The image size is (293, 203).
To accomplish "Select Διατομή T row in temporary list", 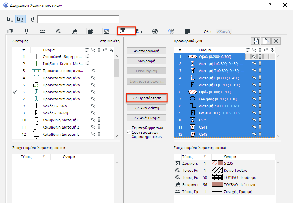I will (224, 71).
